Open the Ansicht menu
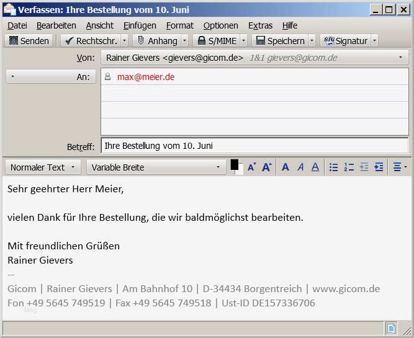This screenshot has height=338, width=414. point(100,25)
